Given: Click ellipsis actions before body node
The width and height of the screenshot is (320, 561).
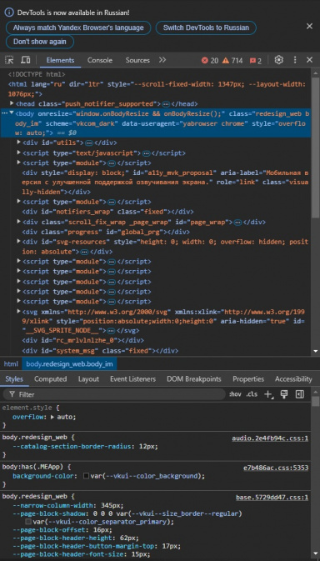Looking at the screenshot, I should pyautogui.click(x=5, y=113).
